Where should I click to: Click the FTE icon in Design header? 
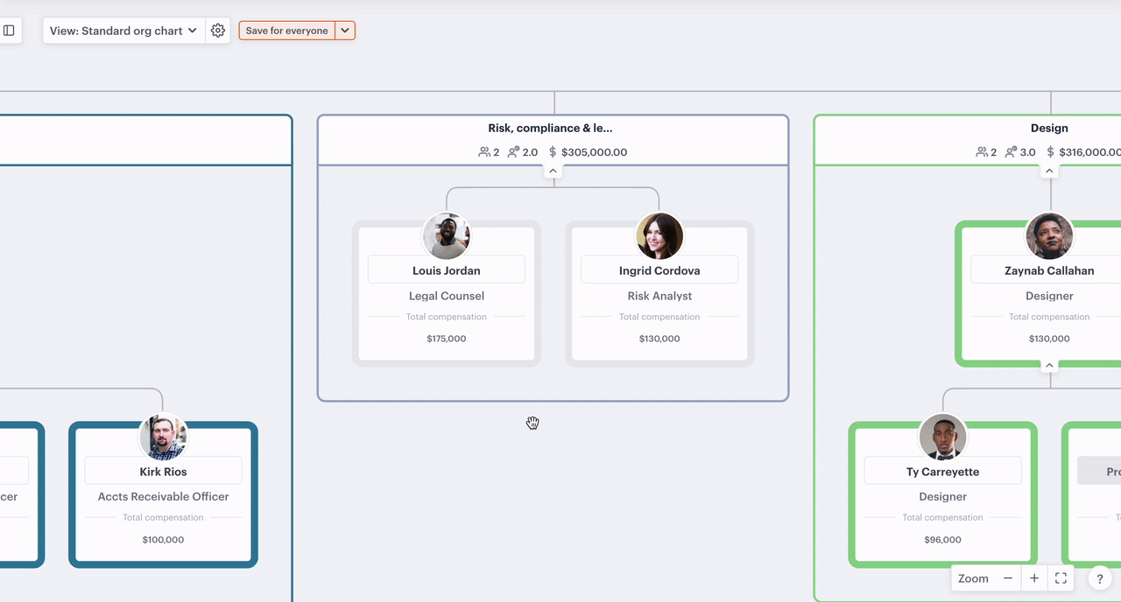(x=1011, y=152)
